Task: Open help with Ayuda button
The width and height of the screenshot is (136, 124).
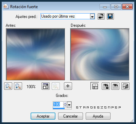Action: (x=98, y=116)
